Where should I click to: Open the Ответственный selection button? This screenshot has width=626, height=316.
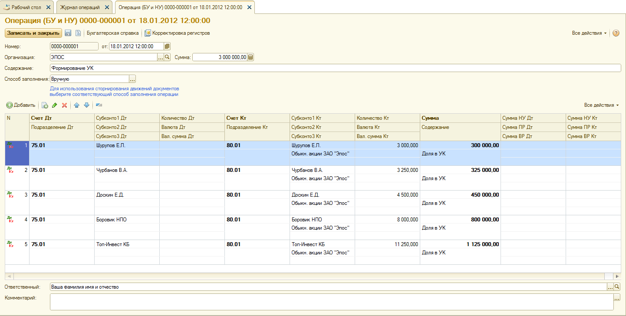pyautogui.click(x=610, y=287)
